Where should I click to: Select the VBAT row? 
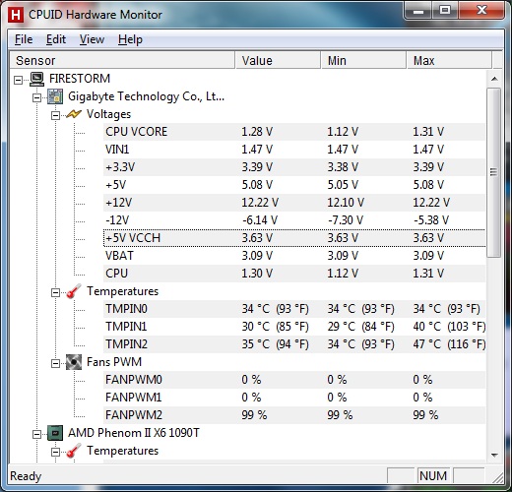294,256
